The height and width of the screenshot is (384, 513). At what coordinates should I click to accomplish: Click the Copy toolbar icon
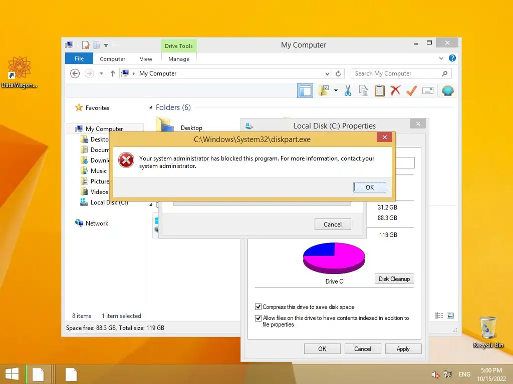(364, 90)
